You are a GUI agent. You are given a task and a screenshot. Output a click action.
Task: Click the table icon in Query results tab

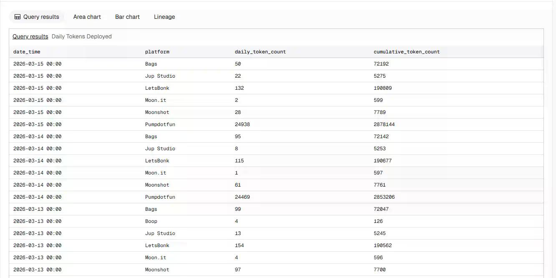(x=18, y=17)
